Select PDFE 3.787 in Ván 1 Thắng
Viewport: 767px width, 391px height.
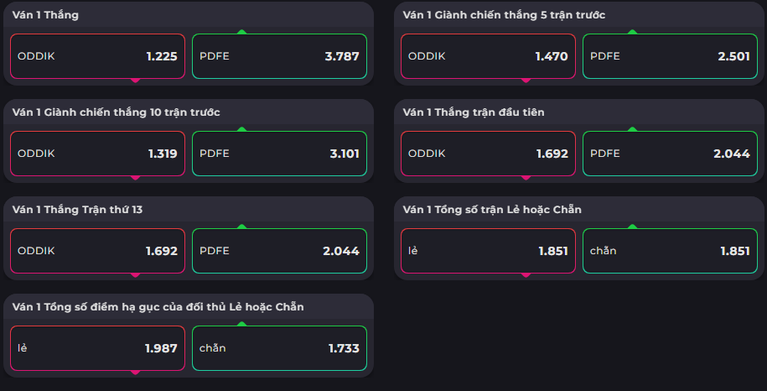pyautogui.click(x=279, y=56)
